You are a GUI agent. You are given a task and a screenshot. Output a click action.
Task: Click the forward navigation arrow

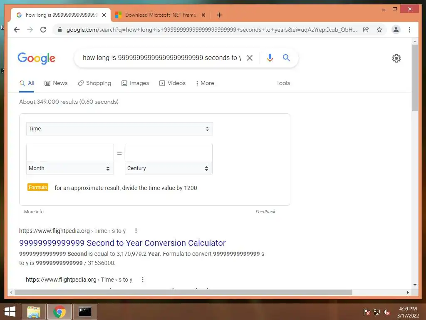[x=30, y=30]
